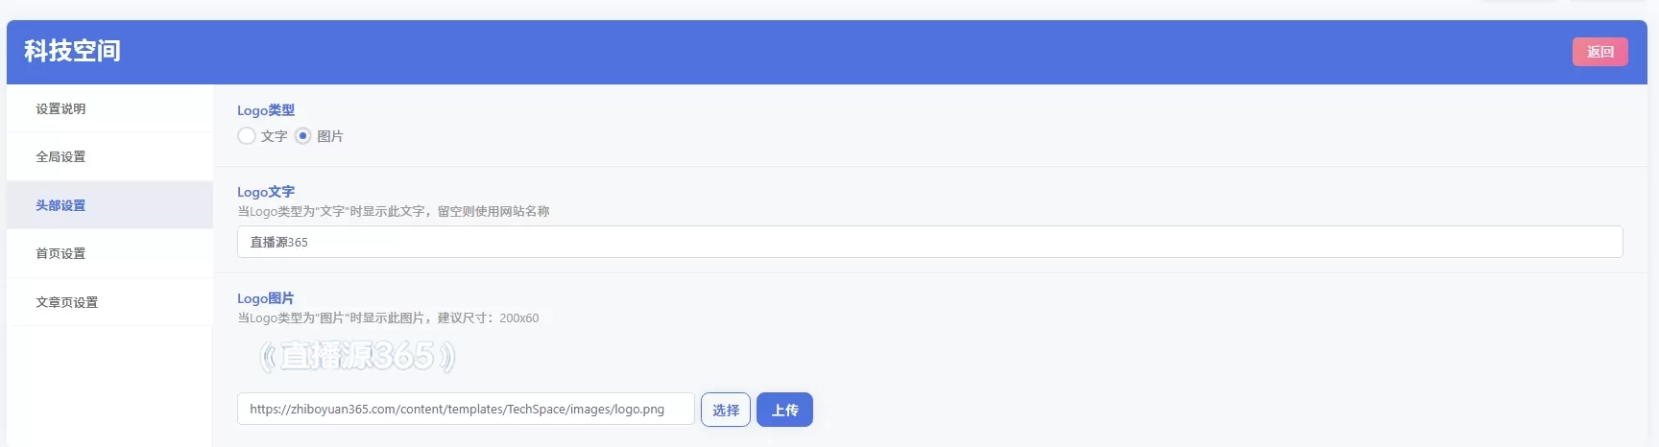Image resolution: width=1659 pixels, height=447 pixels.
Task: Click the 选择 button
Action: pos(726,410)
